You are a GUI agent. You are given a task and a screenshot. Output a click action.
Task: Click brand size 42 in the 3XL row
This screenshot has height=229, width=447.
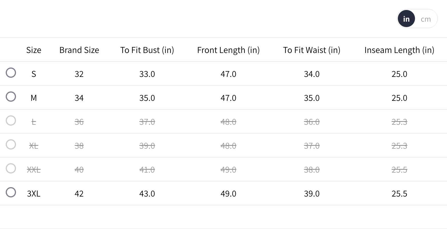click(x=79, y=194)
